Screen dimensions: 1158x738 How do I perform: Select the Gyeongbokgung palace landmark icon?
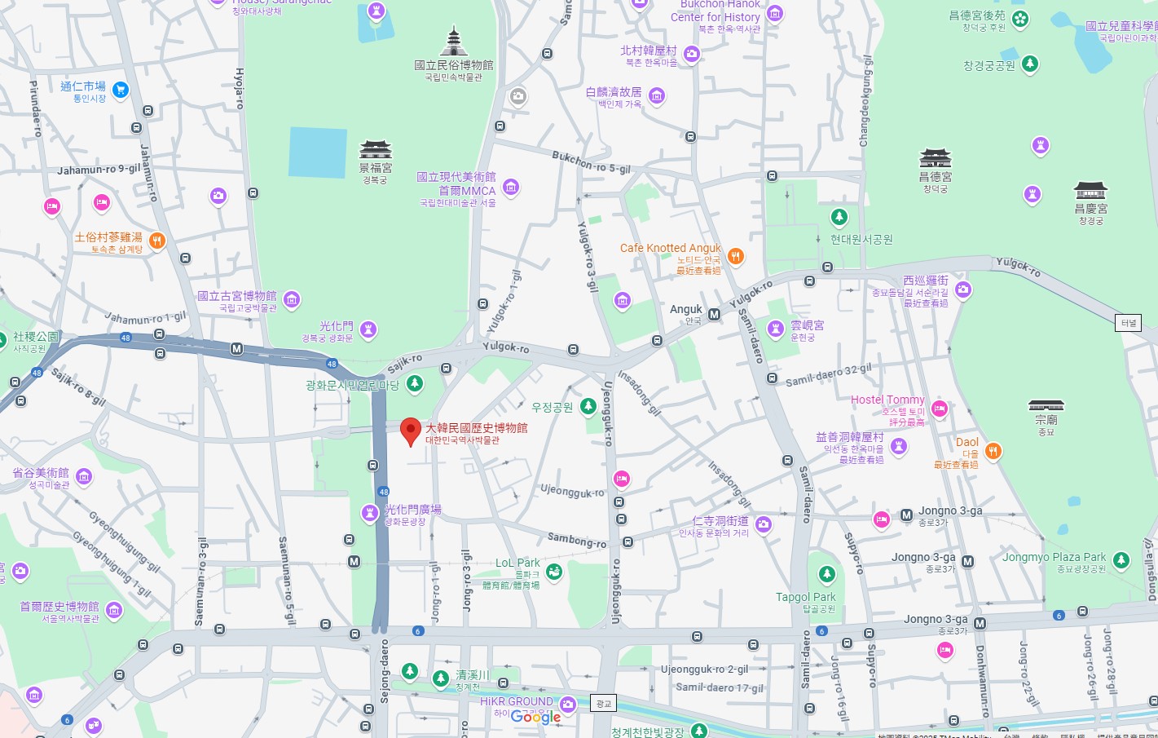pos(376,149)
